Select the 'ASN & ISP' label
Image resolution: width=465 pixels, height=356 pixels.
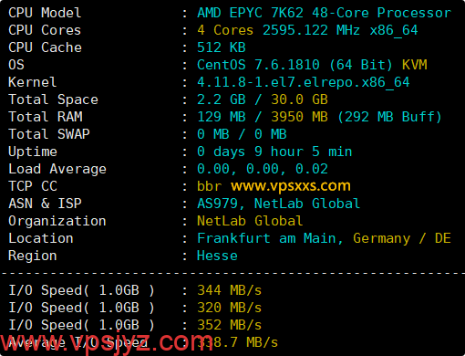45,204
